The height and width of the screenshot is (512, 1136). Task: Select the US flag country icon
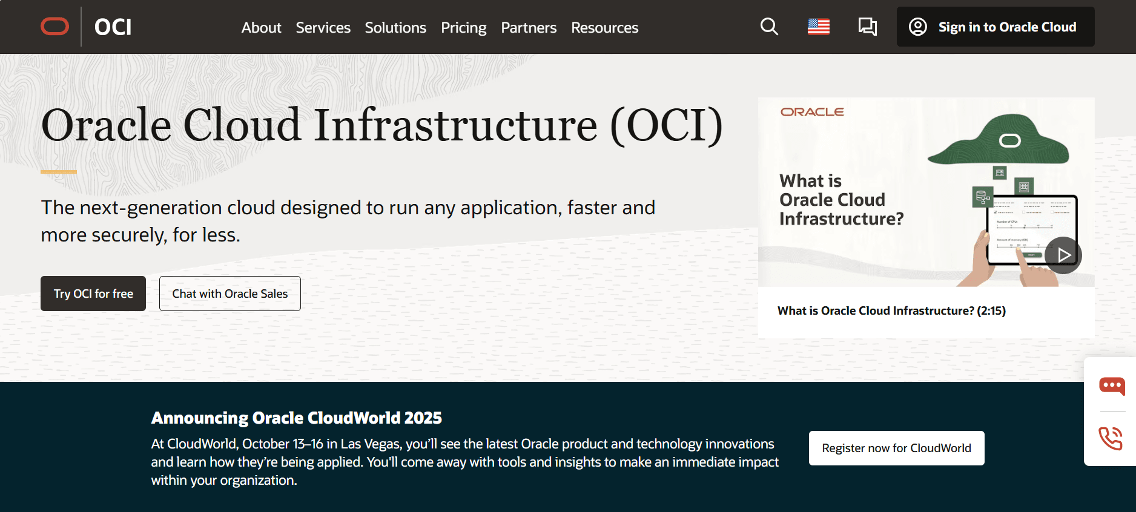tap(818, 27)
